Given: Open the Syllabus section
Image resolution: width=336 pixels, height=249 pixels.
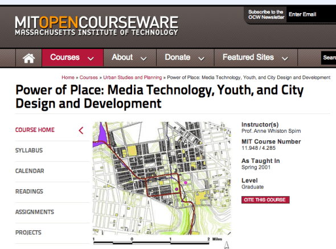Looking at the screenshot, I should (x=29, y=150).
